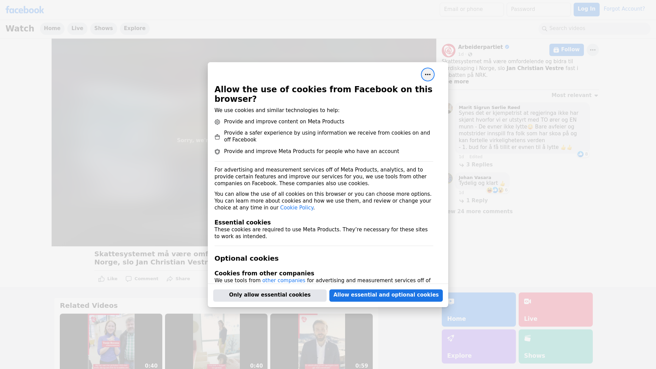The height and width of the screenshot is (369, 656).
Task: Select the Shows tab in Watch navigation
Action: [x=104, y=28]
